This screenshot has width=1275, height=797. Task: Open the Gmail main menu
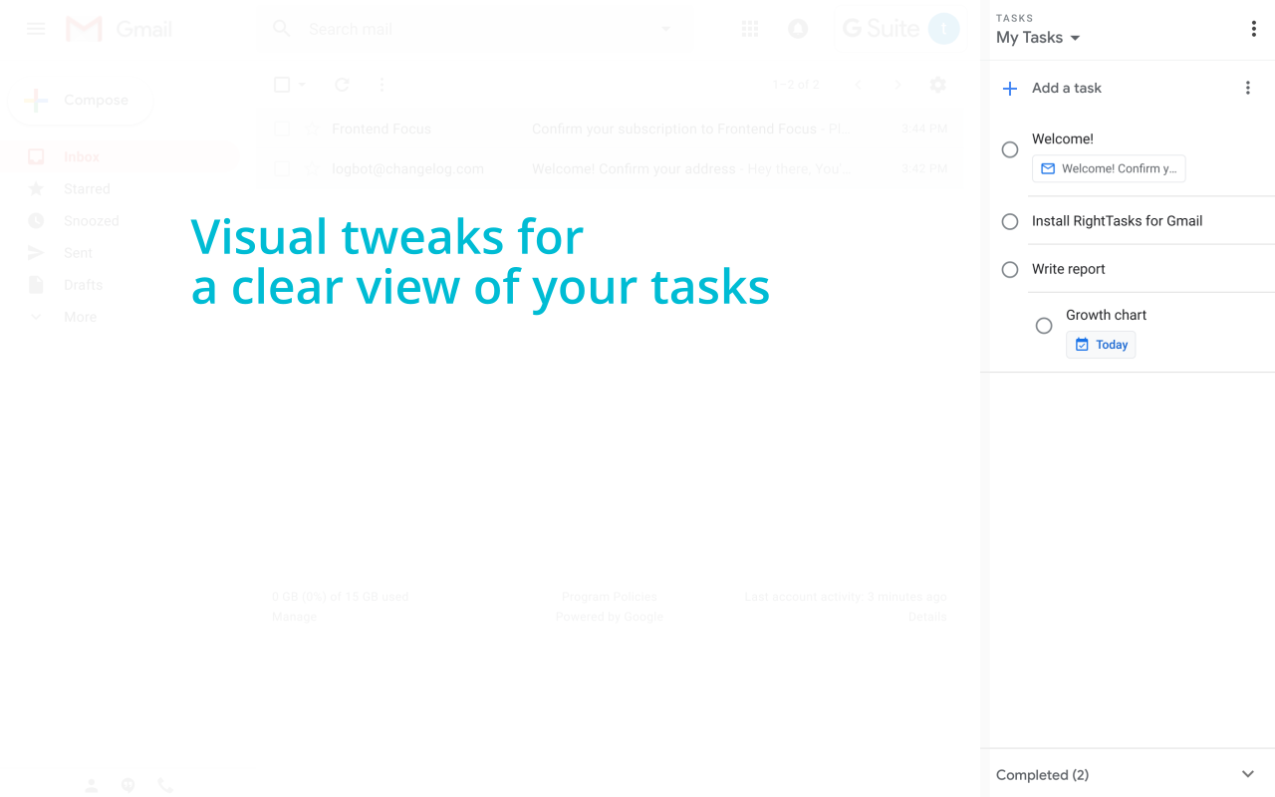(36, 29)
